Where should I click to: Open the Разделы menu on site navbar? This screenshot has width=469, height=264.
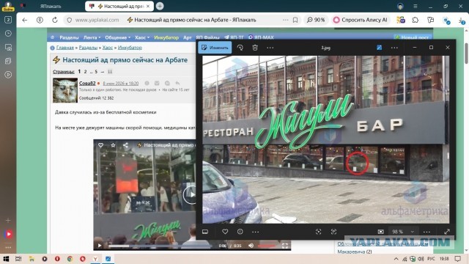pyautogui.click(x=69, y=37)
